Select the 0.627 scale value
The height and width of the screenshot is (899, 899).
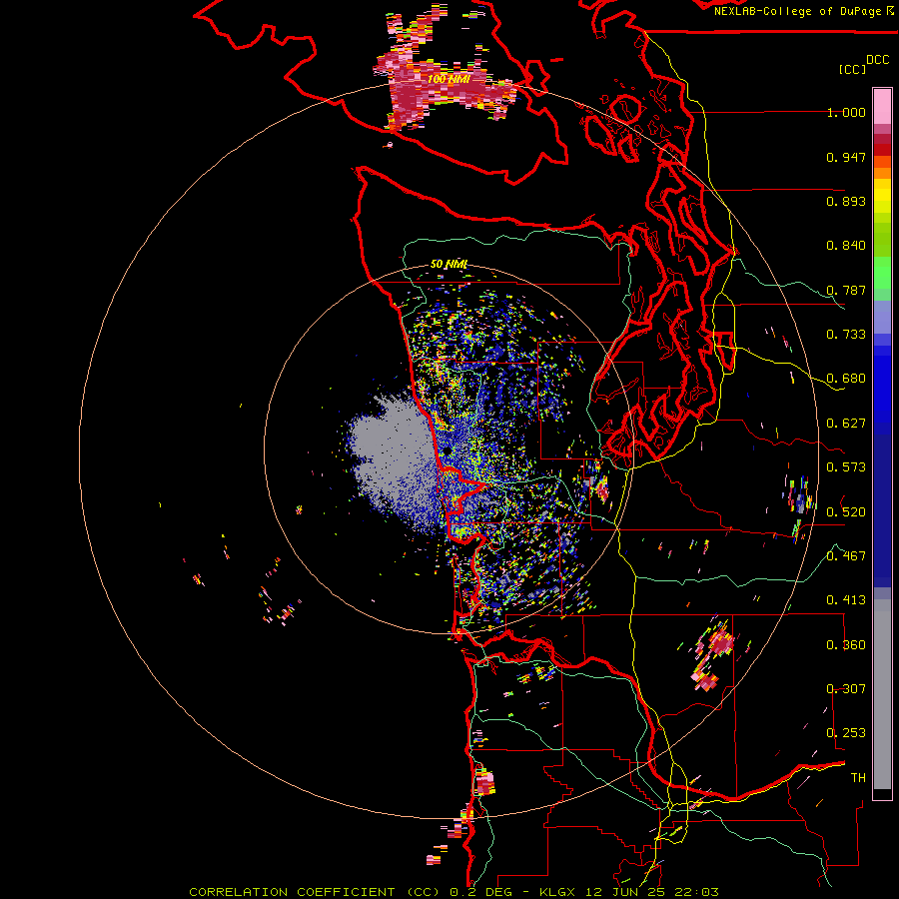point(846,424)
